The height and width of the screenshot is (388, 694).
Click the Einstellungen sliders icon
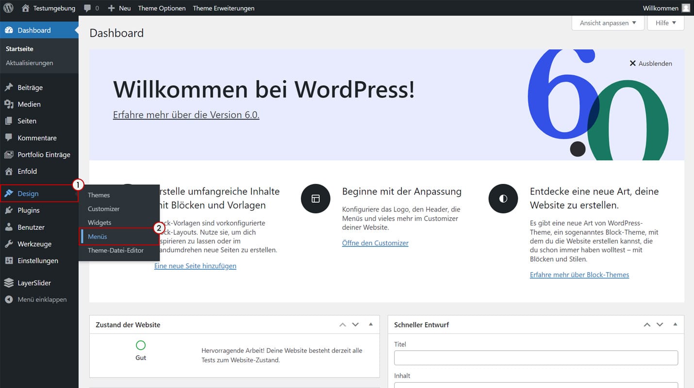[x=9, y=260]
